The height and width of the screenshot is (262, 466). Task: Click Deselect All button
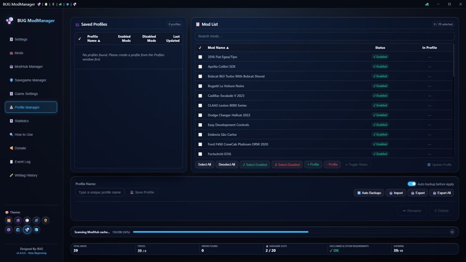[227, 164]
